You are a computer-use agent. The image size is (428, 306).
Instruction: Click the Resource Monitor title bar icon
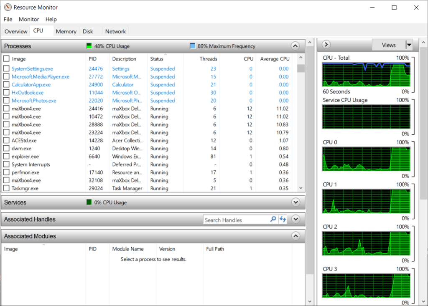tap(8, 8)
